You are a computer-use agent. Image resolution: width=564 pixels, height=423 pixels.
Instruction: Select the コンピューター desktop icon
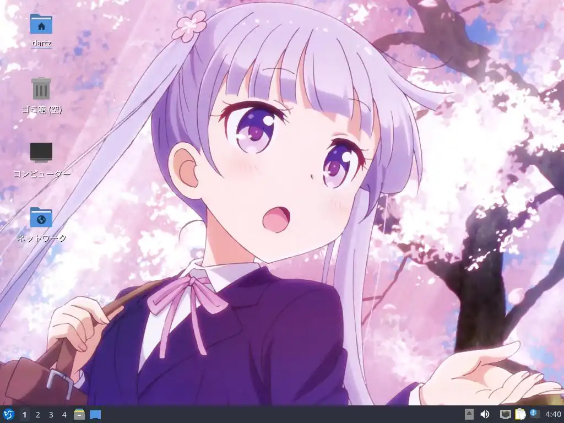(41, 153)
